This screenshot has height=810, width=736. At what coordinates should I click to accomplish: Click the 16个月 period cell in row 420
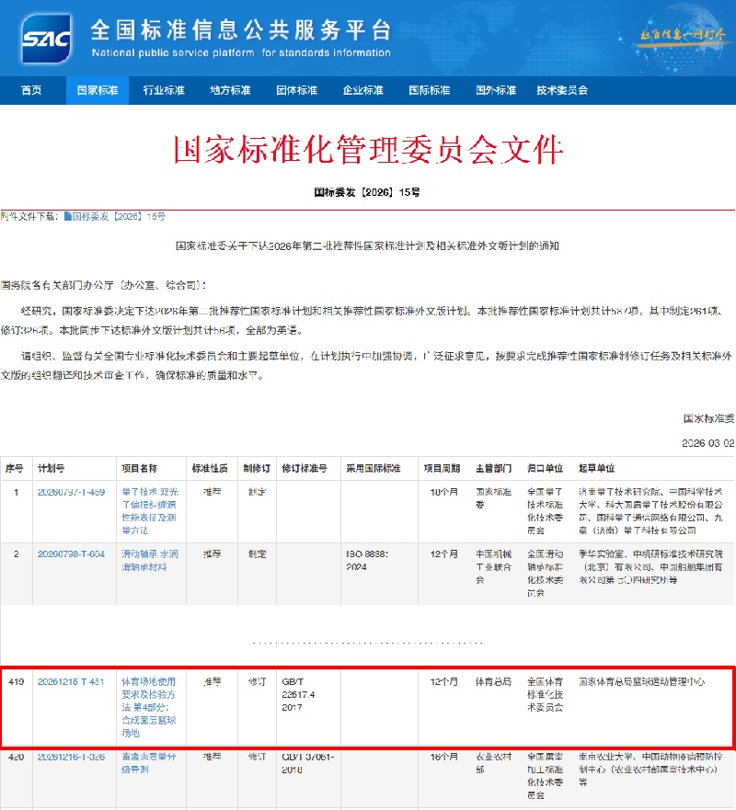click(x=444, y=757)
